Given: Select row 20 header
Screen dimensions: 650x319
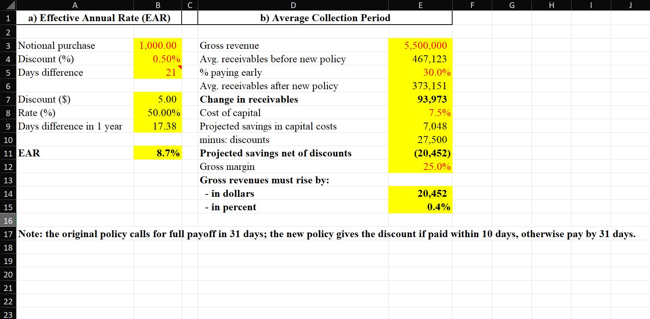Looking at the screenshot, I should click(x=8, y=274).
